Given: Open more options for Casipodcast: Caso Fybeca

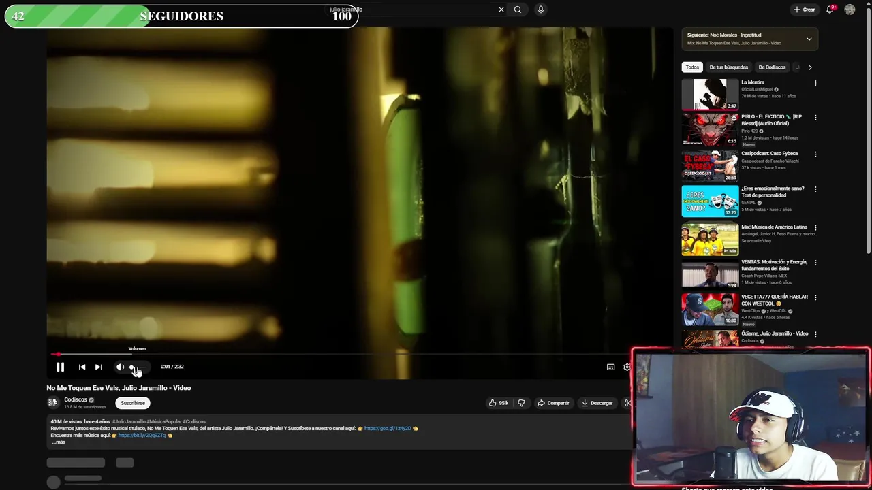Looking at the screenshot, I should click(815, 154).
